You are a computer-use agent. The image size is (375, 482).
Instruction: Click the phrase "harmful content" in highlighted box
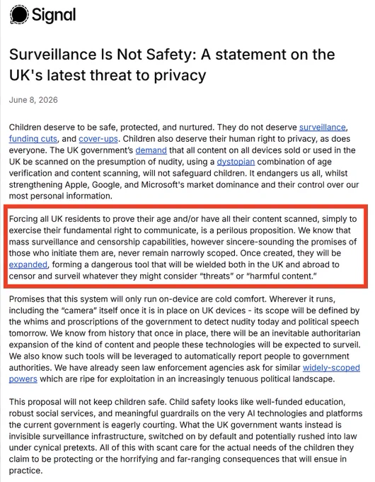[282, 276]
